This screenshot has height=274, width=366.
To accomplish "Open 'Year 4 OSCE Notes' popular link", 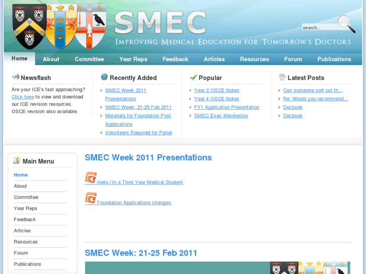I will pos(216,99).
